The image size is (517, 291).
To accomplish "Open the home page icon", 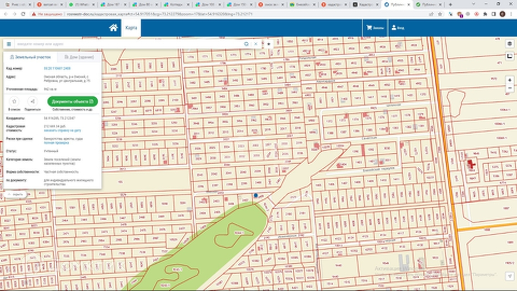I will pos(113,28).
